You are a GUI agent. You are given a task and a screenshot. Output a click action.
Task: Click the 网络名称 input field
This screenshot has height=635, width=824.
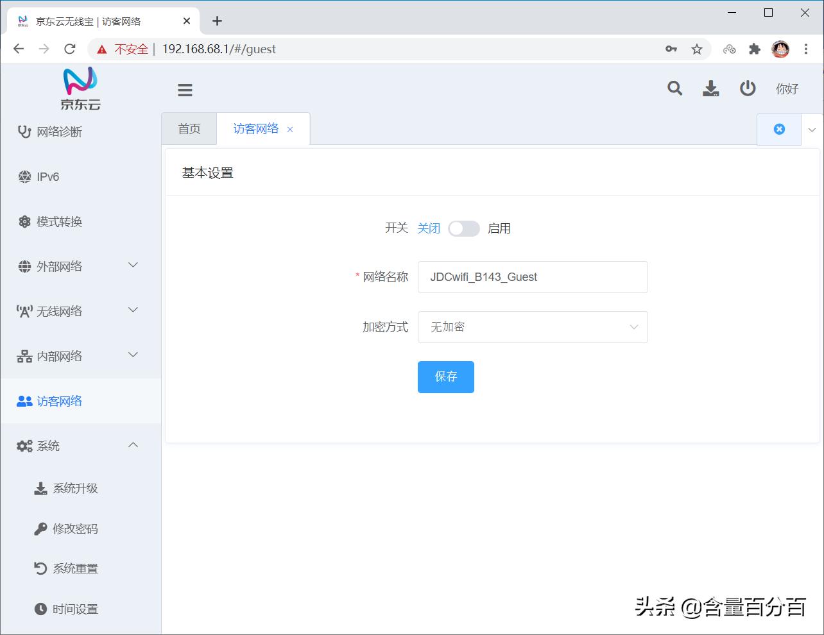[x=533, y=277]
